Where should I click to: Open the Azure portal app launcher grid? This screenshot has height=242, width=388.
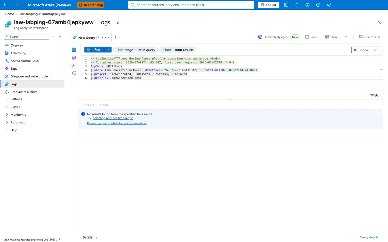click(6, 5)
